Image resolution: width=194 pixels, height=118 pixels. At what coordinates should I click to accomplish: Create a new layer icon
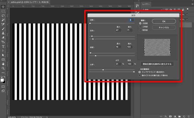pyautogui.click(x=184, y=116)
